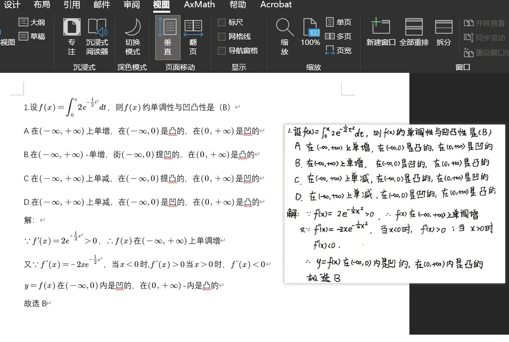Open the Help (帮助) tab

tap(238, 4)
